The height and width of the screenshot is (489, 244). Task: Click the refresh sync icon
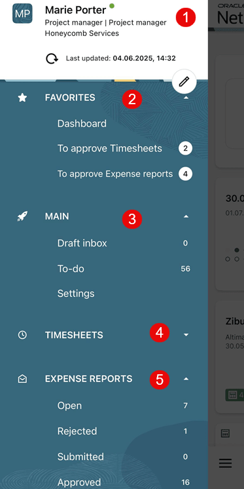[x=52, y=58]
